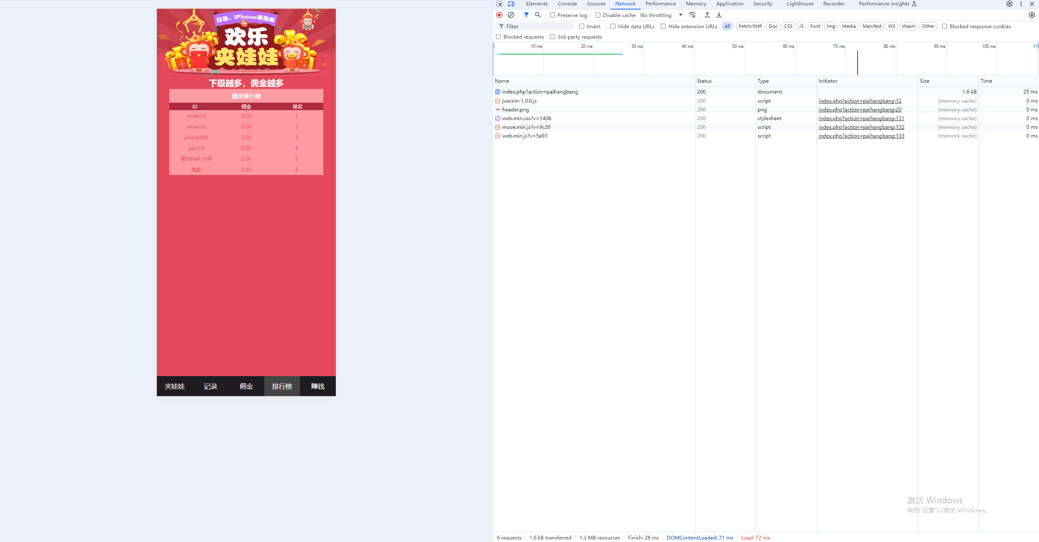
Task: Filter requests by Img type
Action: click(x=831, y=26)
